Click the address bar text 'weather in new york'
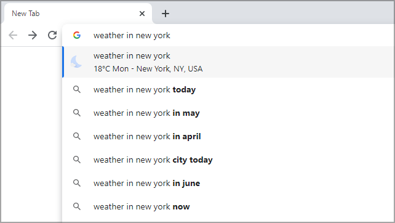Screen dimensions: 395x223 pos(132,35)
